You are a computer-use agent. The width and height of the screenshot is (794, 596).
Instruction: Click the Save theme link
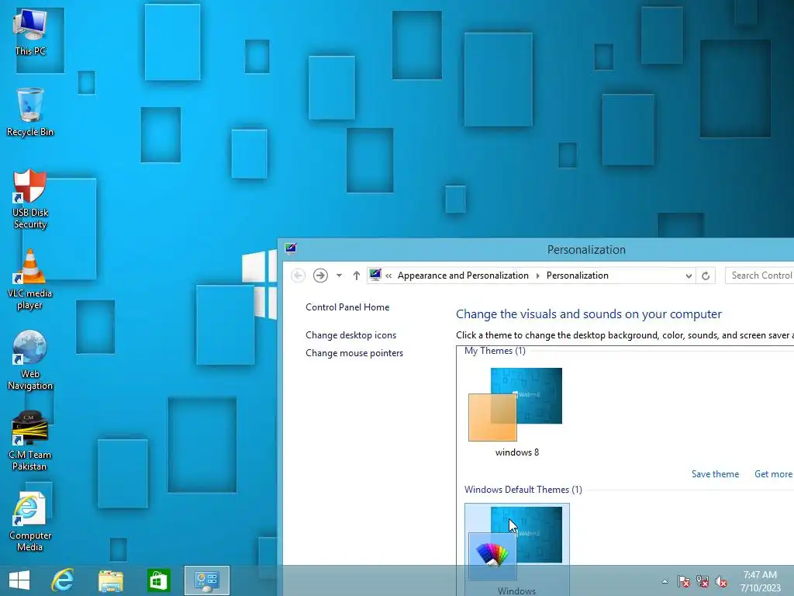click(x=715, y=474)
